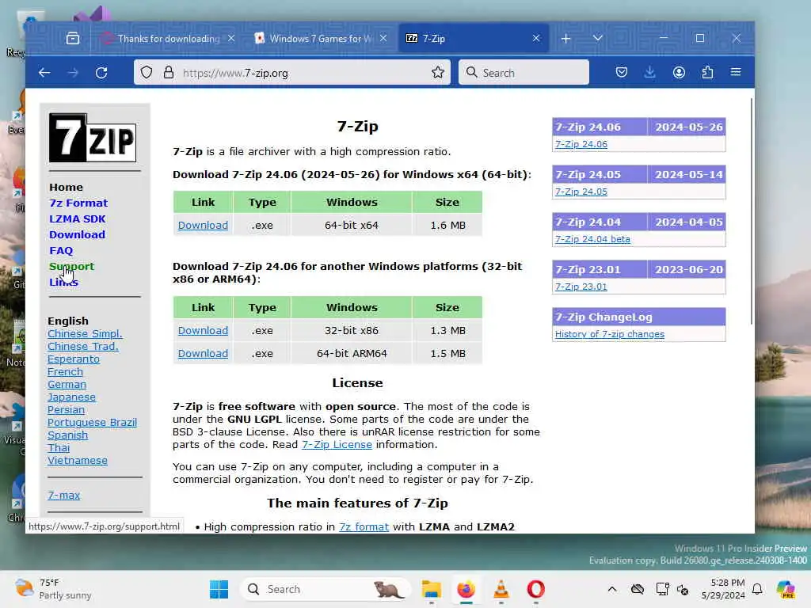Viewport: 811px width, 608px height.
Task: Download the 32-bit x86 installer
Action: pos(203,330)
